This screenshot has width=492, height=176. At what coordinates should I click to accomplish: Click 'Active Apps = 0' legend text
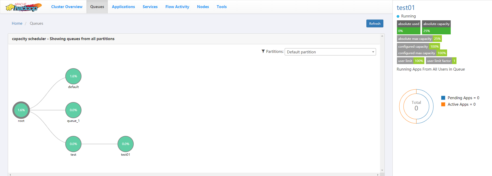462,104
